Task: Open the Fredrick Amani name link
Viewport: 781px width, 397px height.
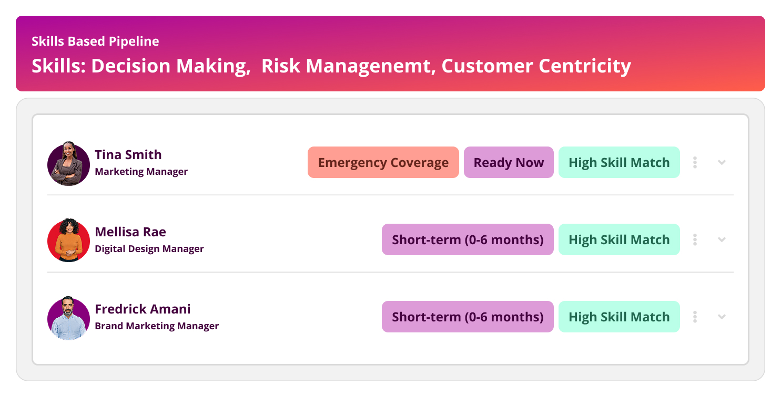Action: click(x=143, y=309)
